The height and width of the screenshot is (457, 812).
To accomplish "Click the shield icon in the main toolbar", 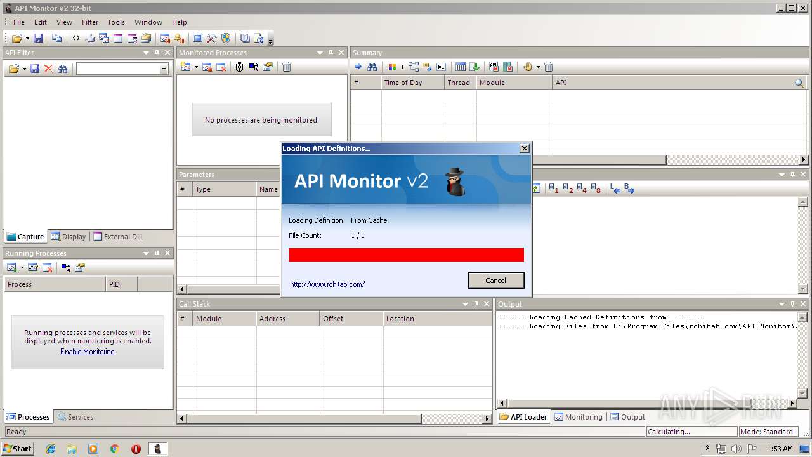I will point(226,39).
